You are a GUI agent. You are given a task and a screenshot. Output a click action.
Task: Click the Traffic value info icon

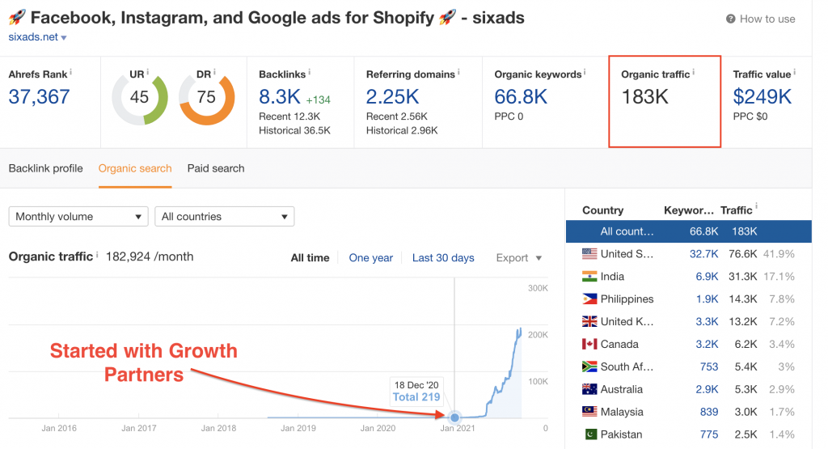[794, 72]
